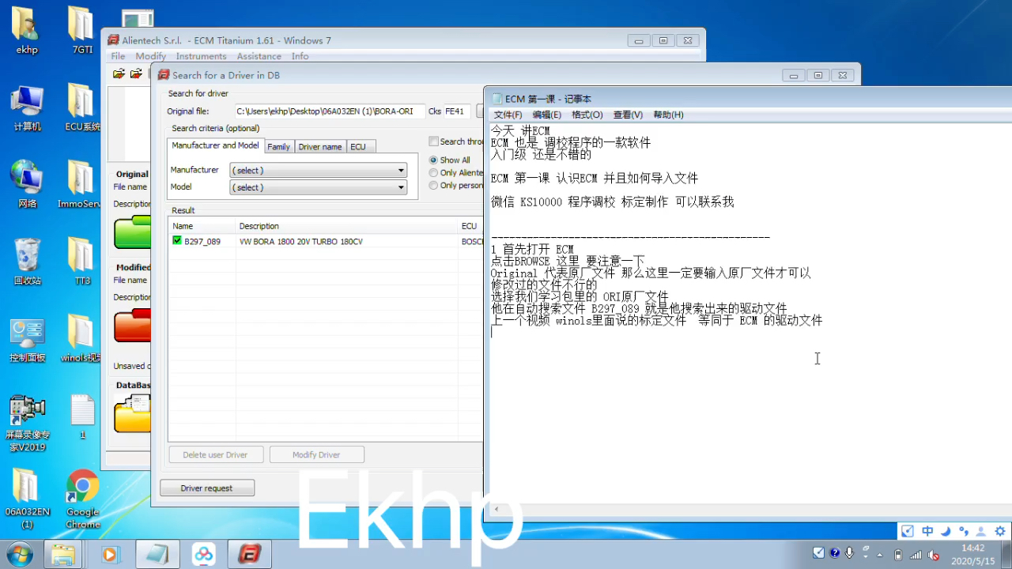Click the green Original file folder icon
Image resolution: width=1012 pixels, height=569 pixels.
[131, 231]
